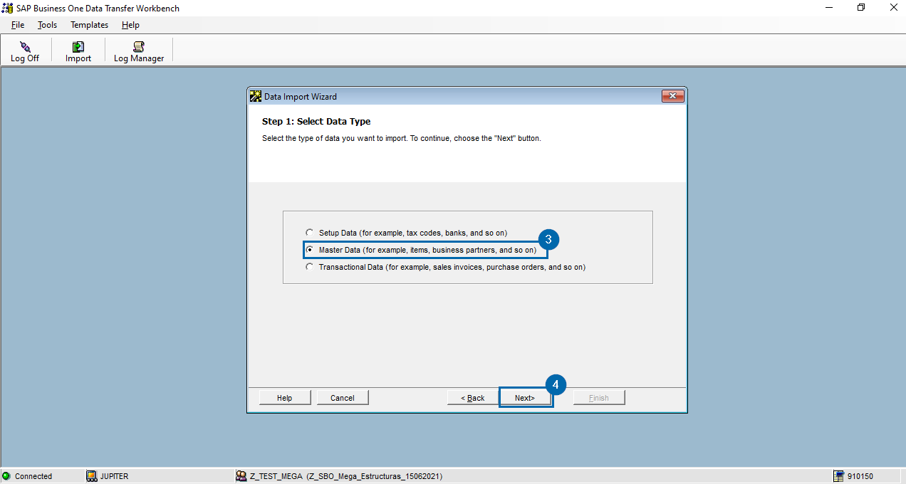Viewport: 906px width, 484px height.
Task: Close the Data Import Wizard dialog
Action: point(673,96)
